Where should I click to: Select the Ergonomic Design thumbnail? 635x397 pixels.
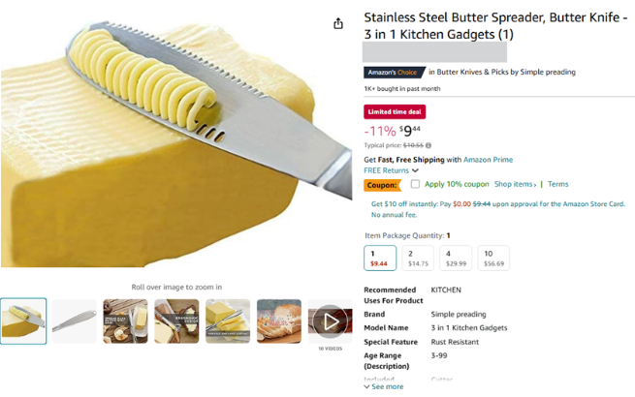point(176,321)
